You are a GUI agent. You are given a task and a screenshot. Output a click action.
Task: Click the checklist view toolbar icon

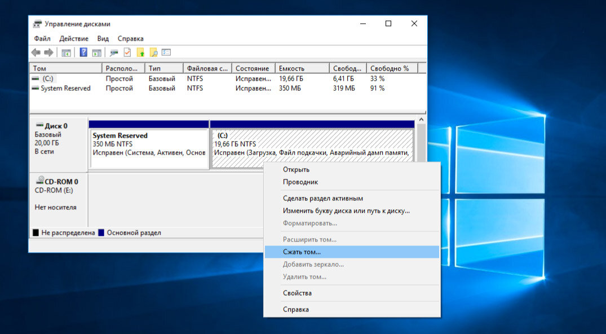(166, 52)
